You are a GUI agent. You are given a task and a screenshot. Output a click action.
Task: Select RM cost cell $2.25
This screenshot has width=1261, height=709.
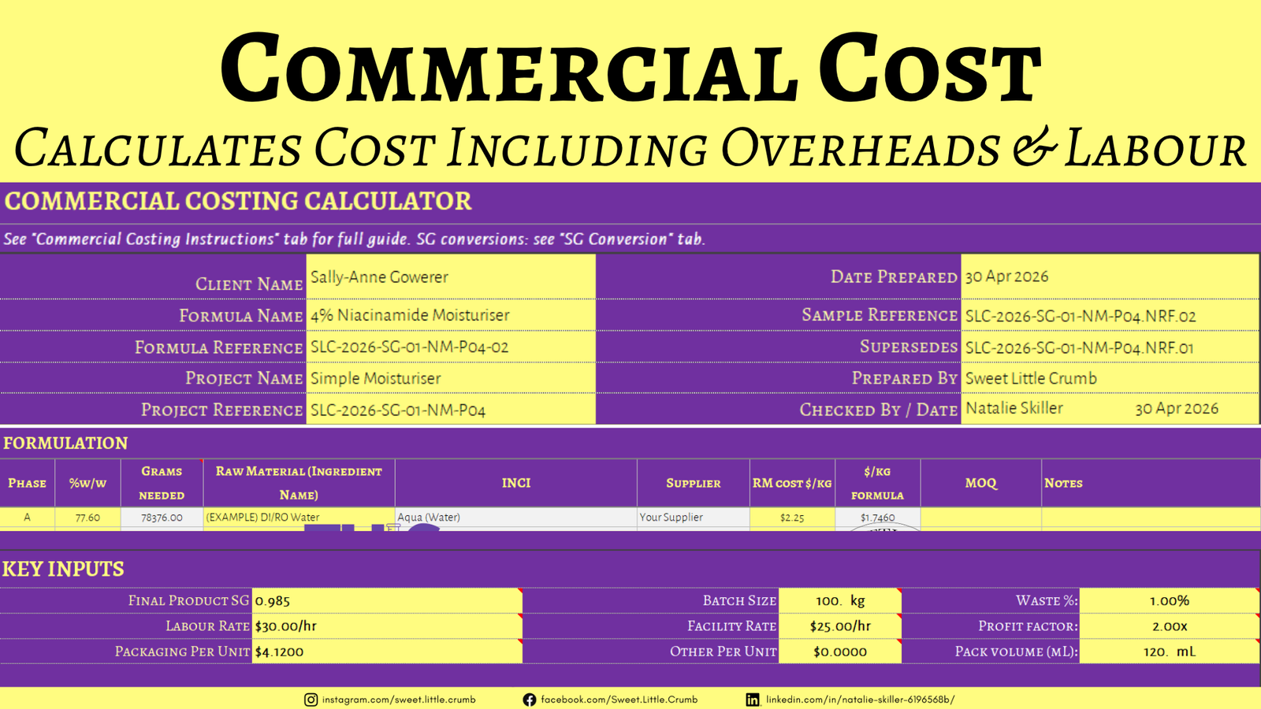pyautogui.click(x=792, y=518)
